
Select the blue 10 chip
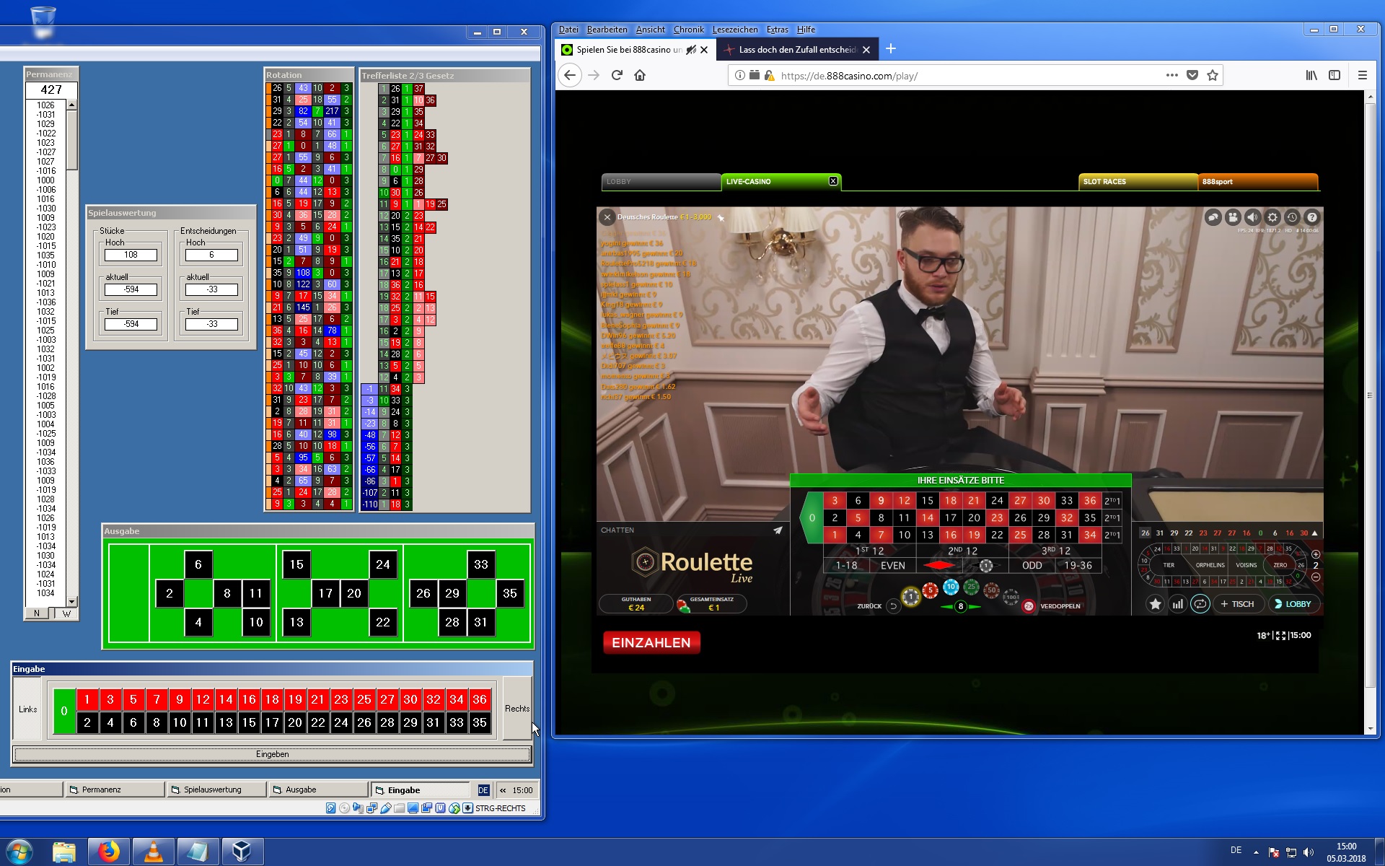pyautogui.click(x=951, y=587)
